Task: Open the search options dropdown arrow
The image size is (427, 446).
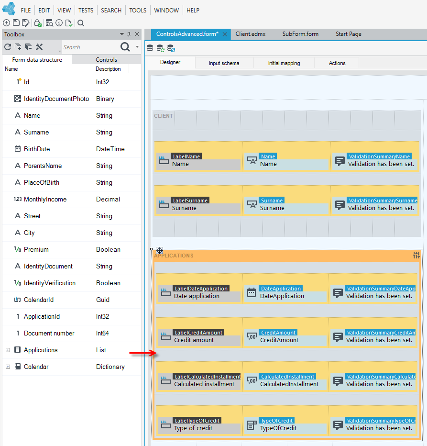Action: pos(137,47)
